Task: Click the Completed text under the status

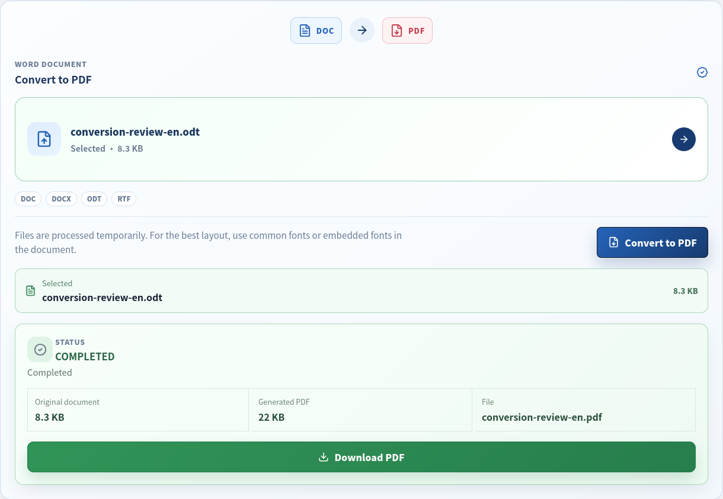Action: point(50,373)
